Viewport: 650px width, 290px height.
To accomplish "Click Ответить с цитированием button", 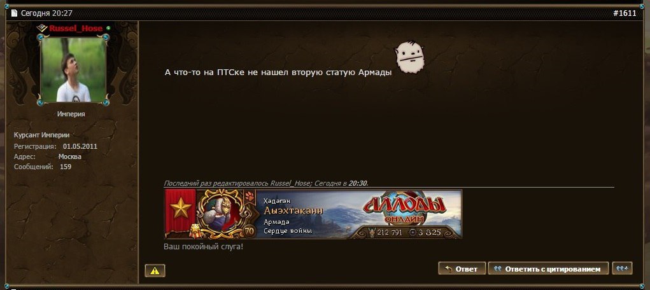I will [x=548, y=268].
